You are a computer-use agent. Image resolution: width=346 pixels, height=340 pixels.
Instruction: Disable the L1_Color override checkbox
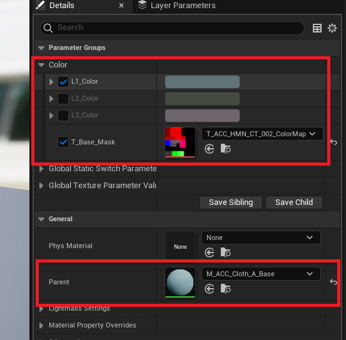(63, 82)
